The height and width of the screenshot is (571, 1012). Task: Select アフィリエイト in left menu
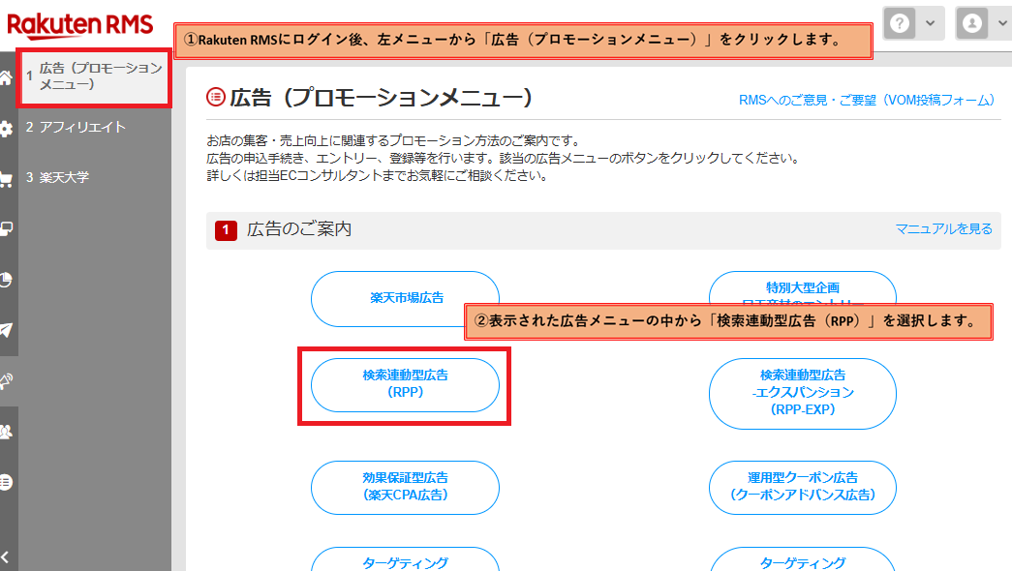82,127
